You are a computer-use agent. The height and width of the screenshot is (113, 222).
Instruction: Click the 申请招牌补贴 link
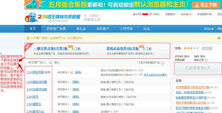204,14
